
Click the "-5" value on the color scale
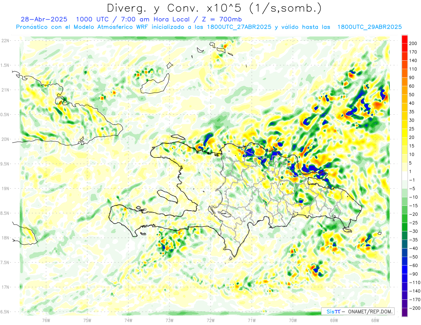[412, 189]
